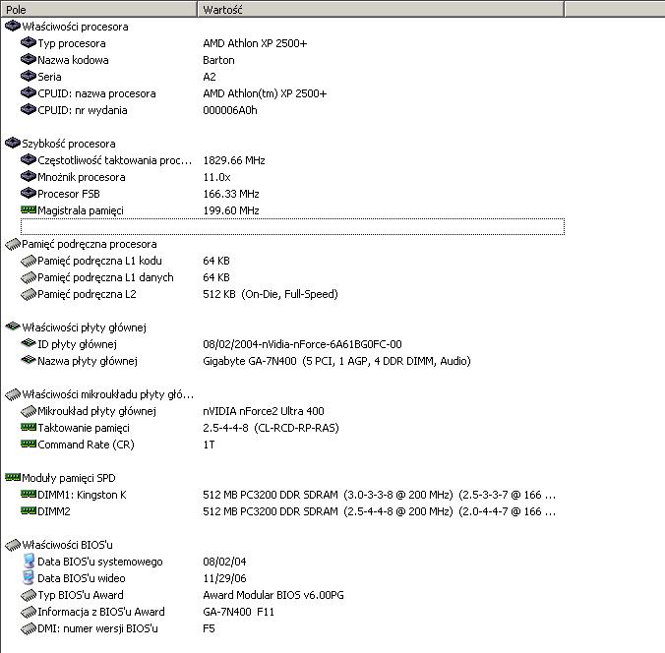Screen dimensions: 665x653
Task: Click icon next to Częstotliwość taktowania proc...
Action: (x=28, y=160)
